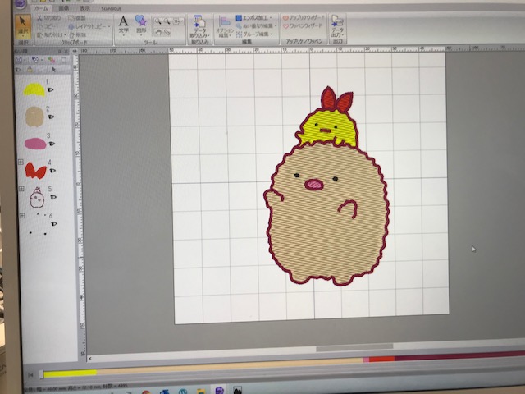Viewport: 525px width, 394px height.
Task: Open the layout copy (レイアウトコピー) dropdown
Action: tap(109, 26)
